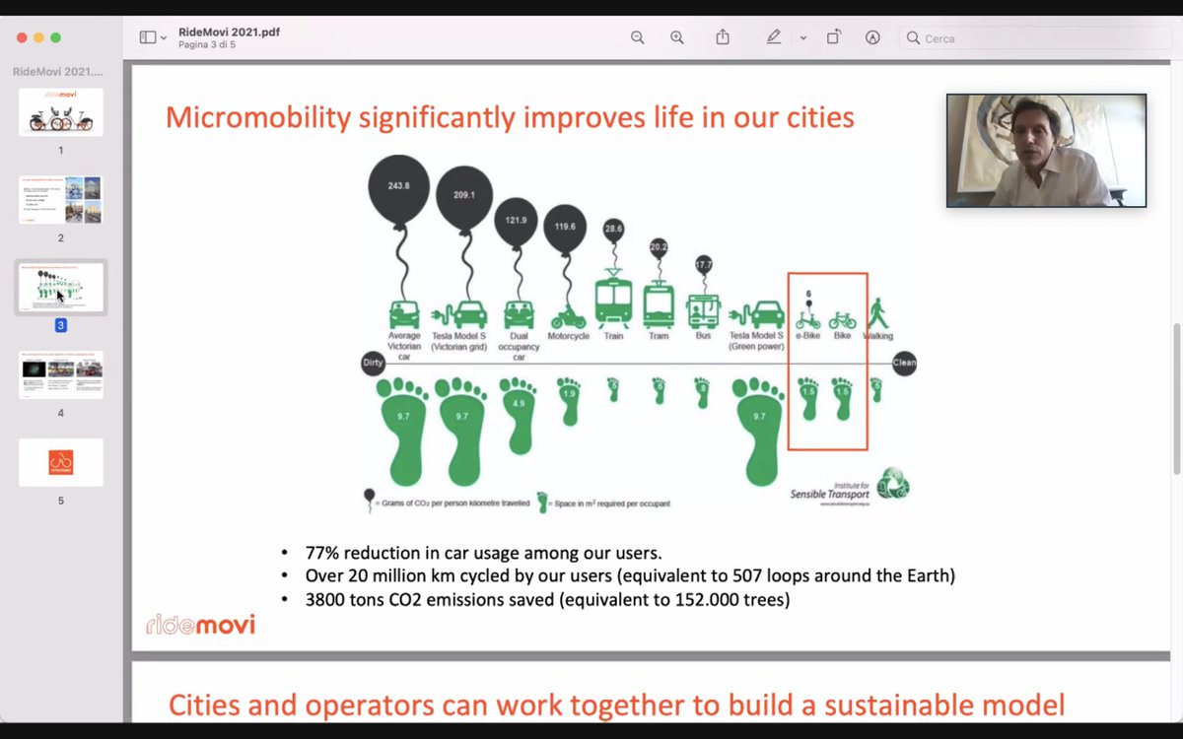Viewport: 1183px width, 739px height.
Task: Click the Bus icon in the chart
Action: [703, 311]
